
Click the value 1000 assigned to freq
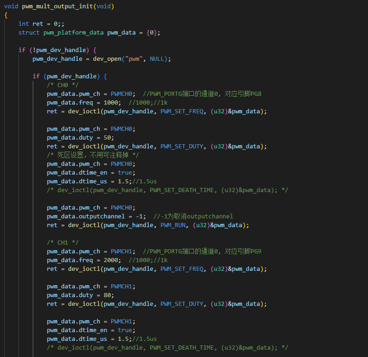[x=110, y=103]
